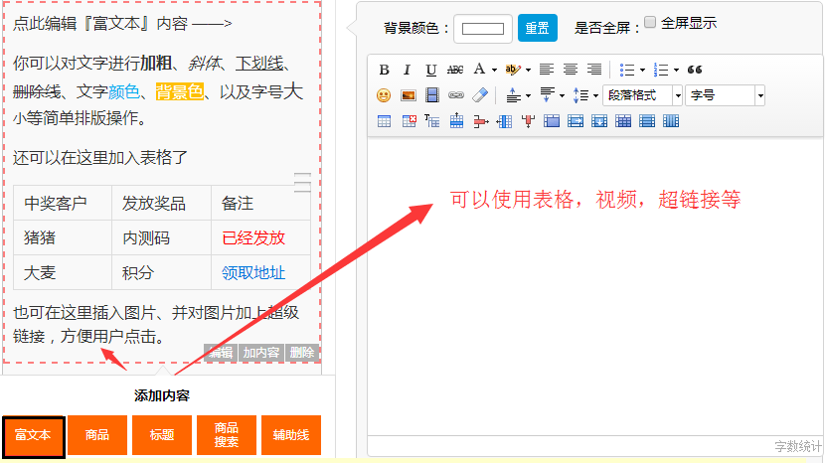Open the highlight color dropdown arrow
826x463 pixels.
click(528, 70)
